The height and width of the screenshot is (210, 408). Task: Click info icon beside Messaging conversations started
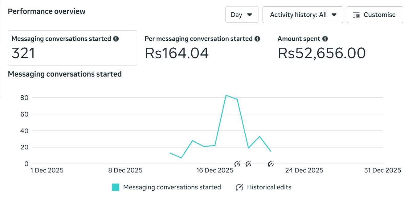pyautogui.click(x=116, y=39)
